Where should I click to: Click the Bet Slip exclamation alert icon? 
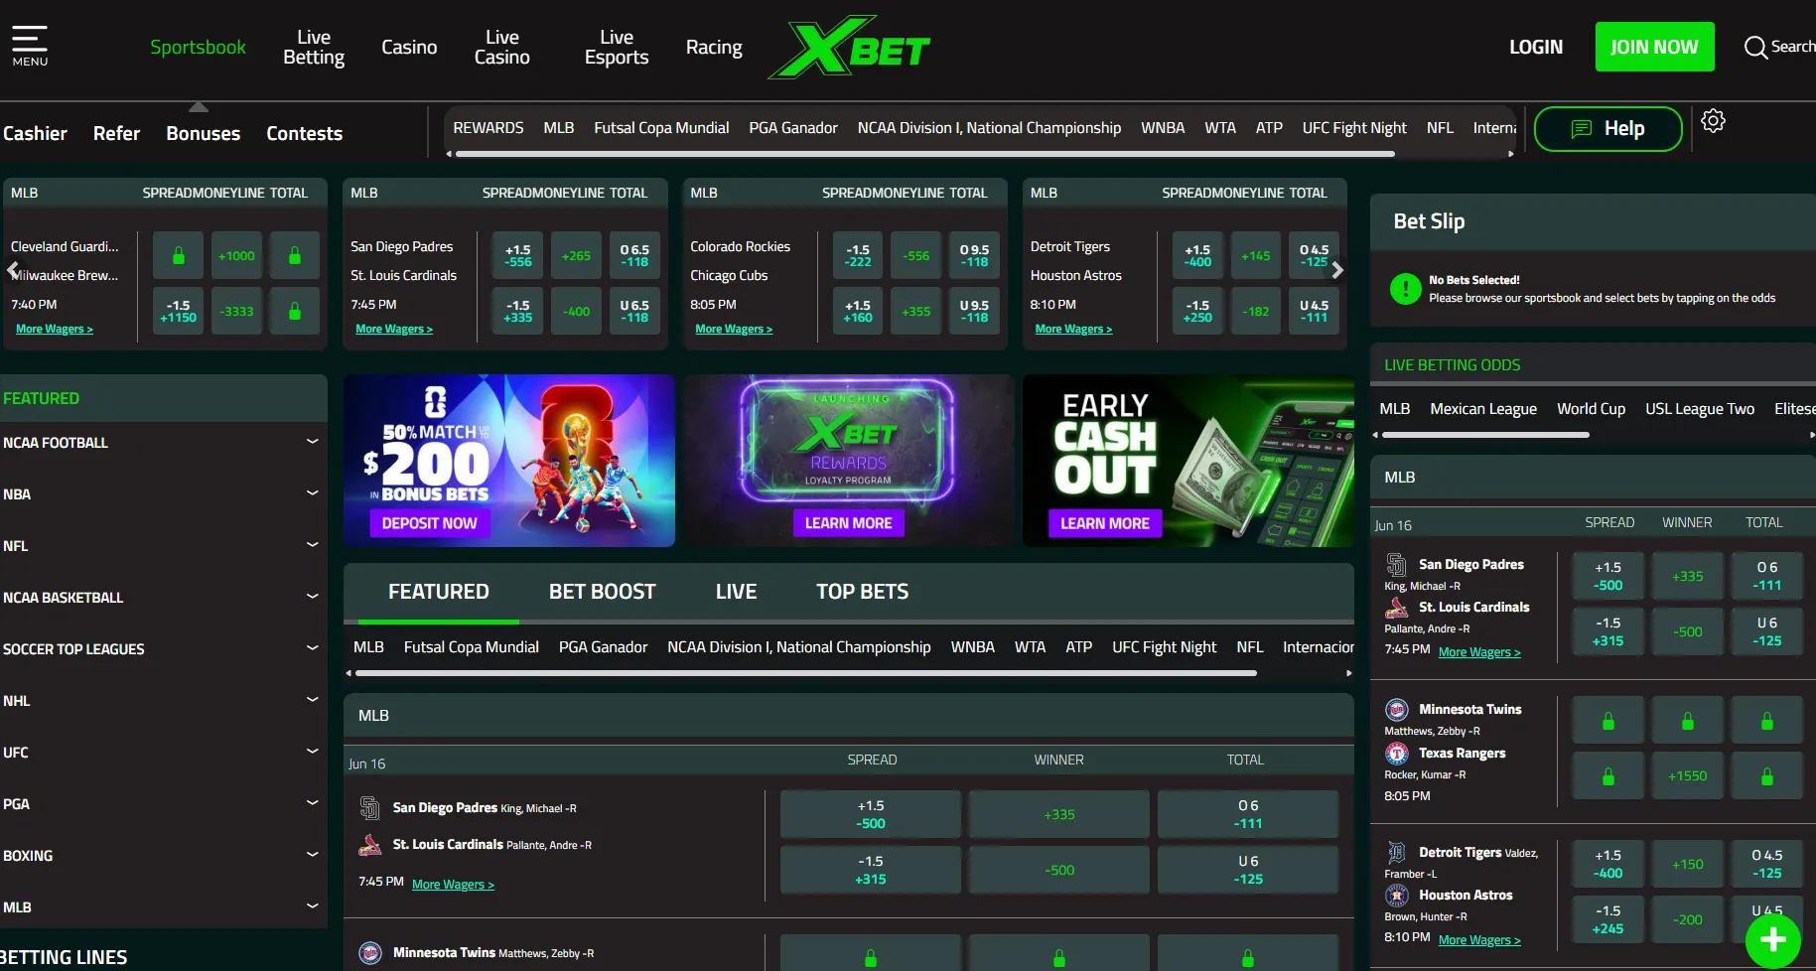1405,289
